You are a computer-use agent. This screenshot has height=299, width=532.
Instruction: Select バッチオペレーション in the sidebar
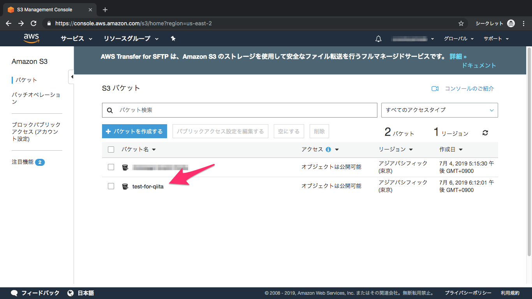click(x=36, y=98)
